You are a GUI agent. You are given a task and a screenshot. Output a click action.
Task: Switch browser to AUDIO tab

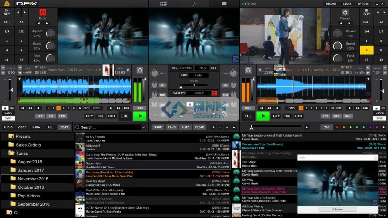click(8, 127)
